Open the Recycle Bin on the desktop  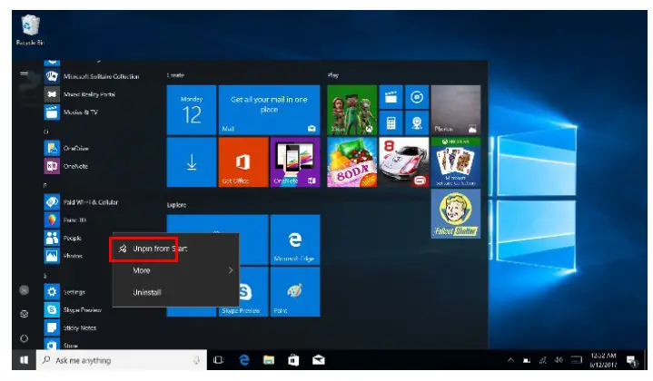[x=30, y=30]
